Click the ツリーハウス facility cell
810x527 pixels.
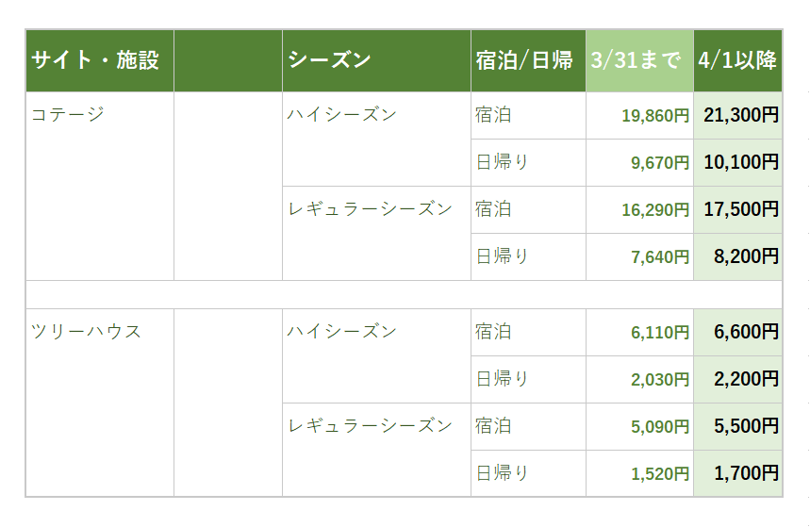click(87, 332)
